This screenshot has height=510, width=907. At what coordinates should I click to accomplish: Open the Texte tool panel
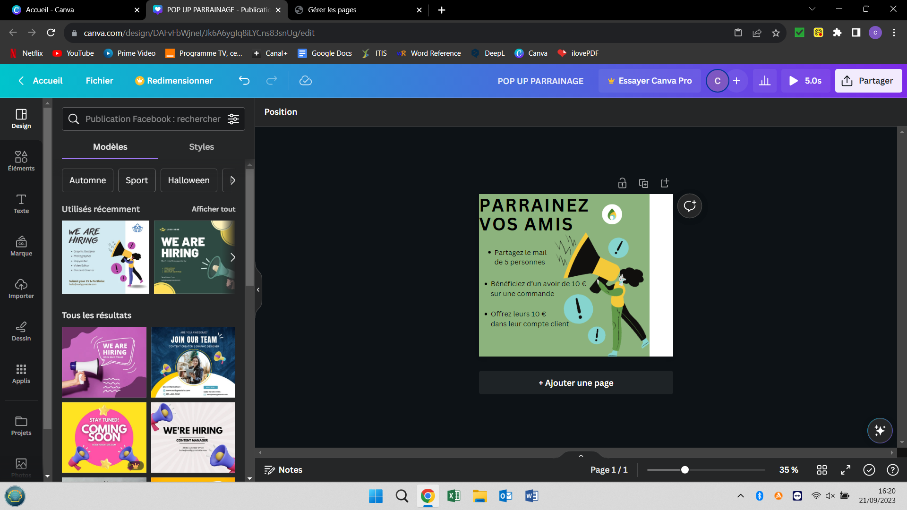[x=21, y=204]
